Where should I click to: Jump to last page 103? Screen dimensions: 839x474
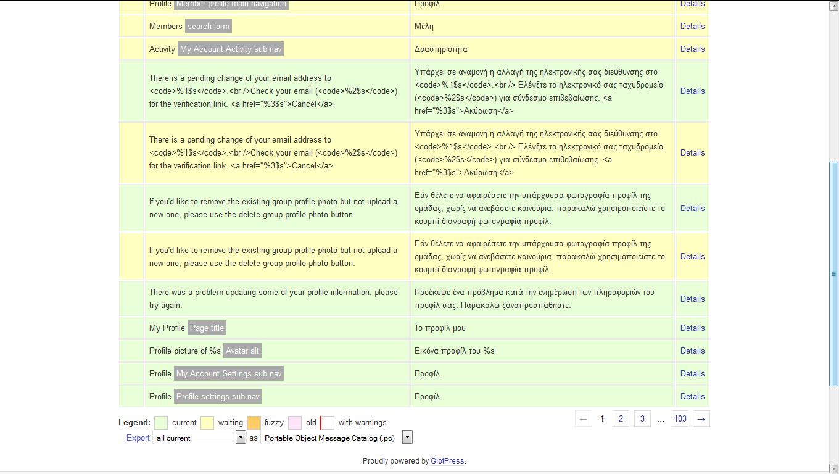pos(680,419)
